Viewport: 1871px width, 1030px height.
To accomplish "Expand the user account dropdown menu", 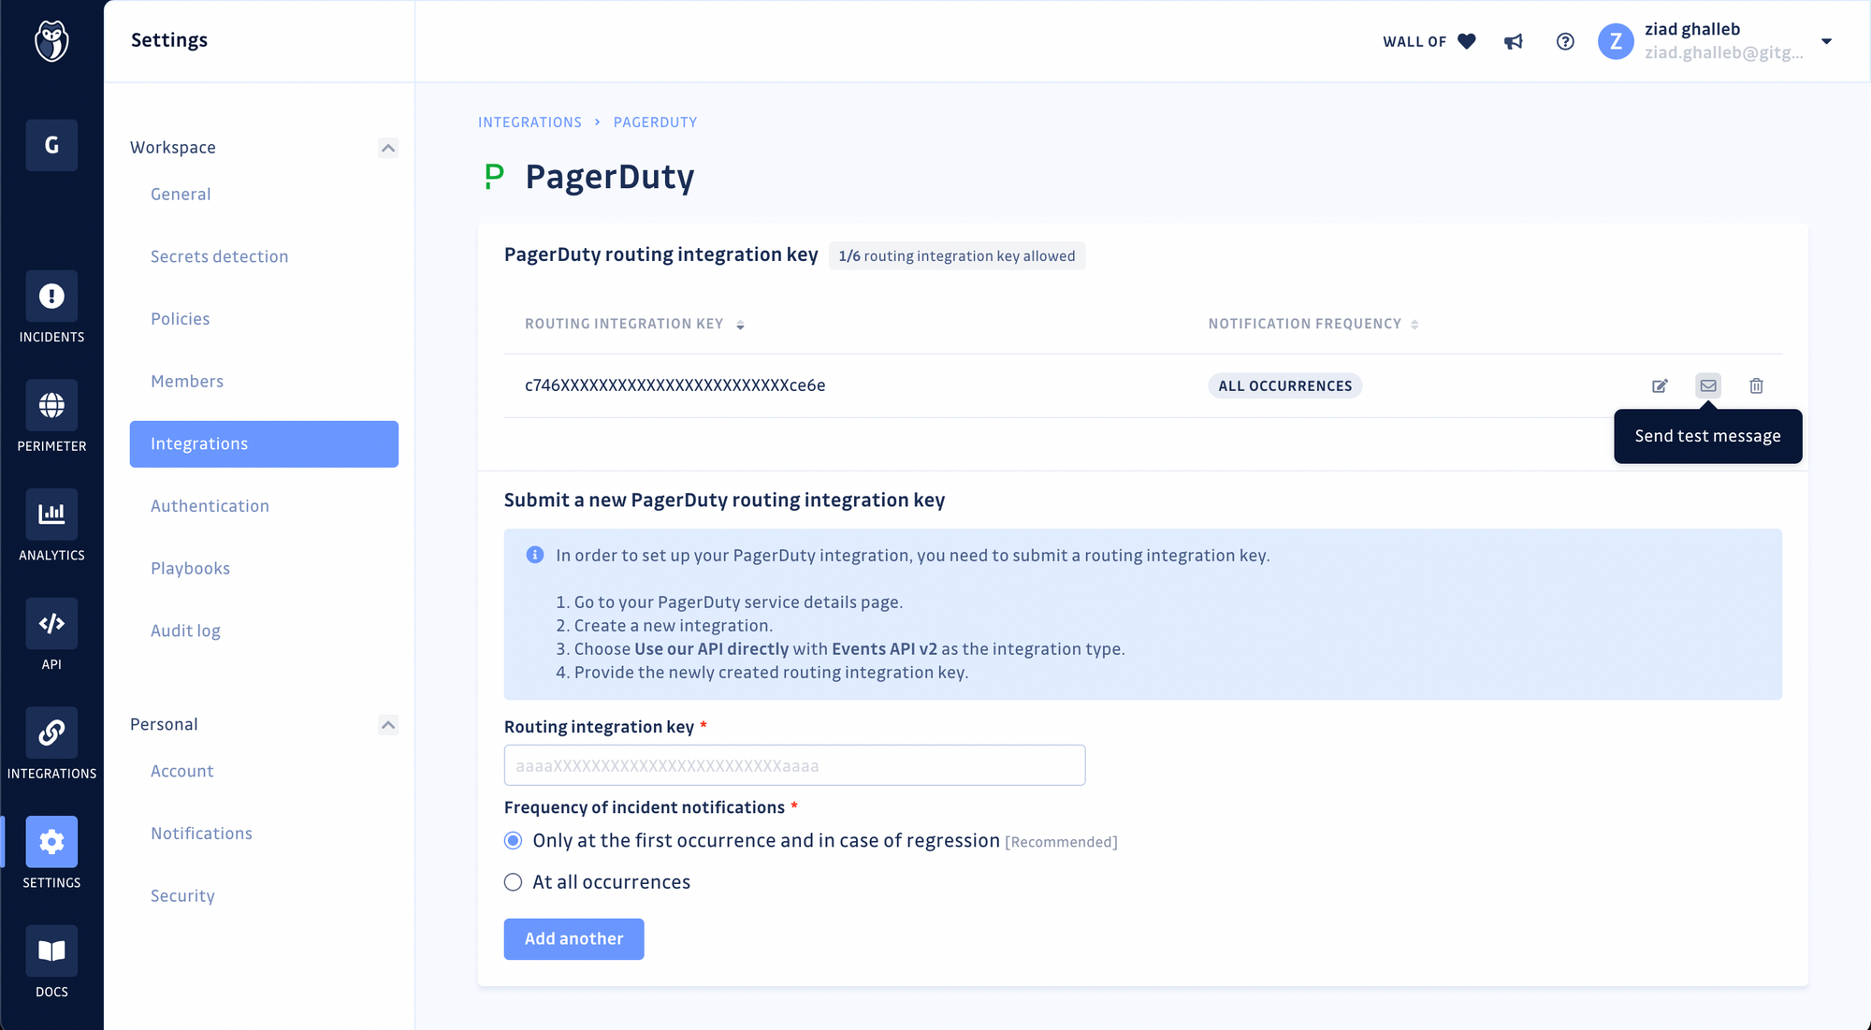I will tap(1829, 40).
